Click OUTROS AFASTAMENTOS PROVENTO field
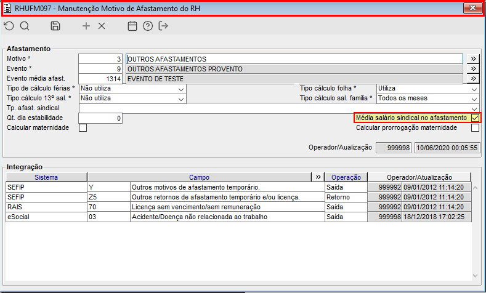This screenshot has width=486, height=293. [294, 69]
